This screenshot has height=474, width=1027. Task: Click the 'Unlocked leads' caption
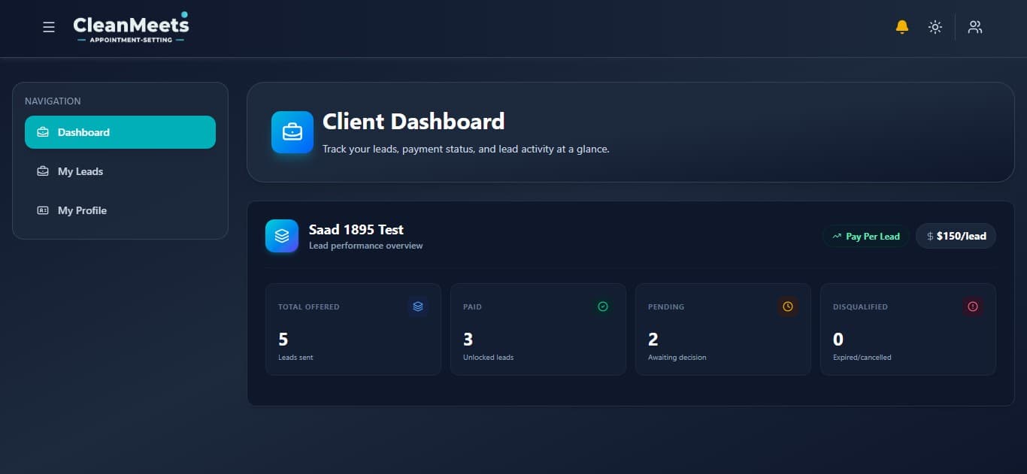pos(489,358)
